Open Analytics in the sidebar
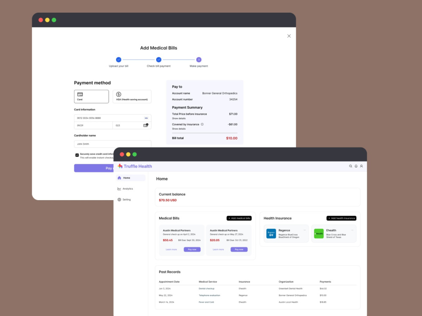Screen dimensions: 422x316 pos(125,189)
